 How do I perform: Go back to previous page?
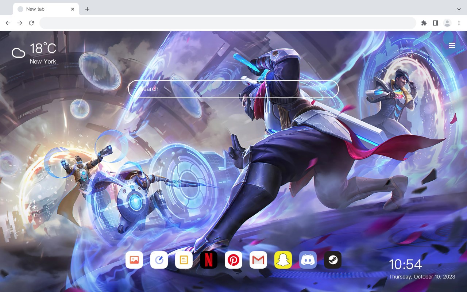[8, 23]
